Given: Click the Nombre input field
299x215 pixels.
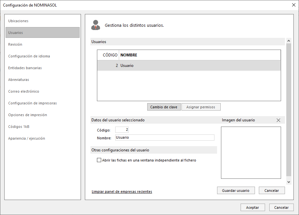Looking at the screenshot, I should pos(165,138).
